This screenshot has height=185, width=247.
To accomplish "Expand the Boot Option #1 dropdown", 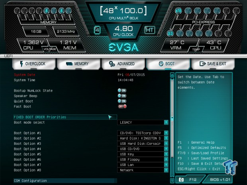I will point(143,133).
